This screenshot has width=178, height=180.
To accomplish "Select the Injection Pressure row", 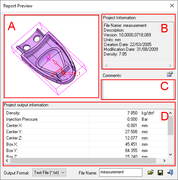I will pyautogui.click(x=86, y=119).
